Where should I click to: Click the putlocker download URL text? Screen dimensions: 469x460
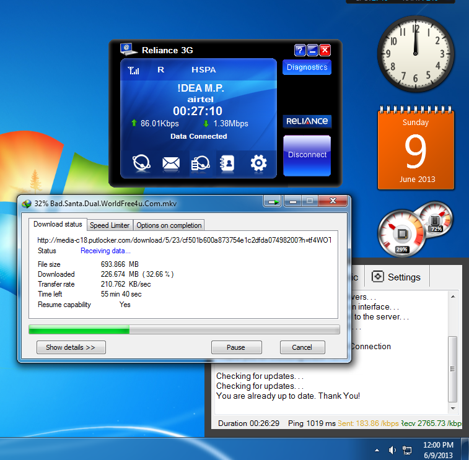point(184,240)
